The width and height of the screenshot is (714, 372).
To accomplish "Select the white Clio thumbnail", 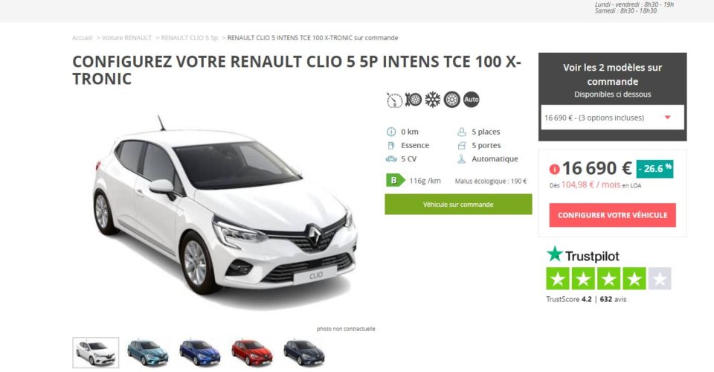I will pos(96,353).
